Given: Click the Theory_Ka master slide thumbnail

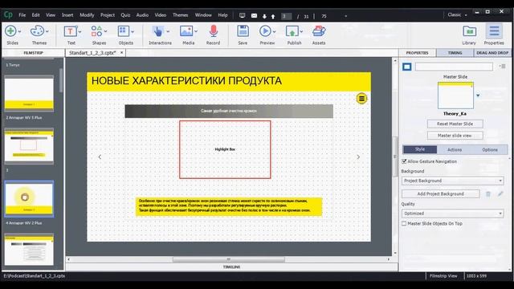Looking at the screenshot, I should click(455, 96).
